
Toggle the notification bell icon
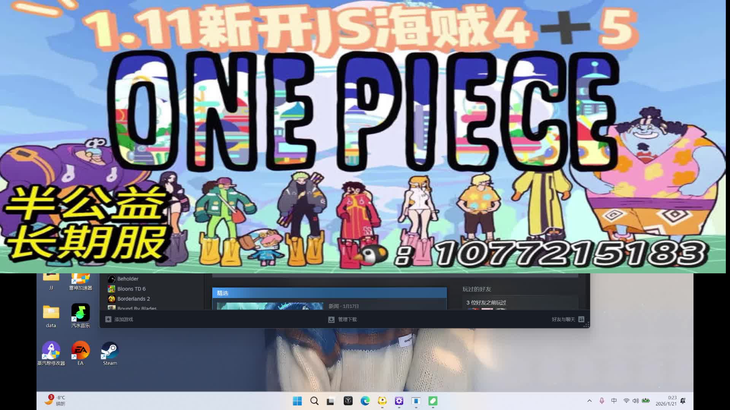coord(683,401)
